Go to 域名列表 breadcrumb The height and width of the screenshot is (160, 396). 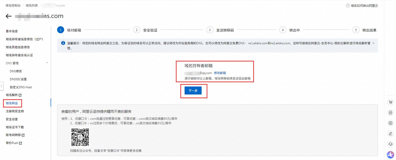32,5
